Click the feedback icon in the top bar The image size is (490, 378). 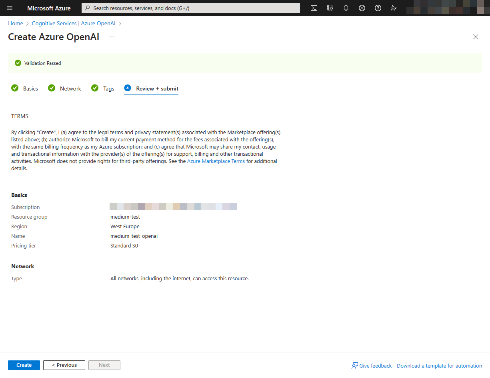(x=394, y=8)
